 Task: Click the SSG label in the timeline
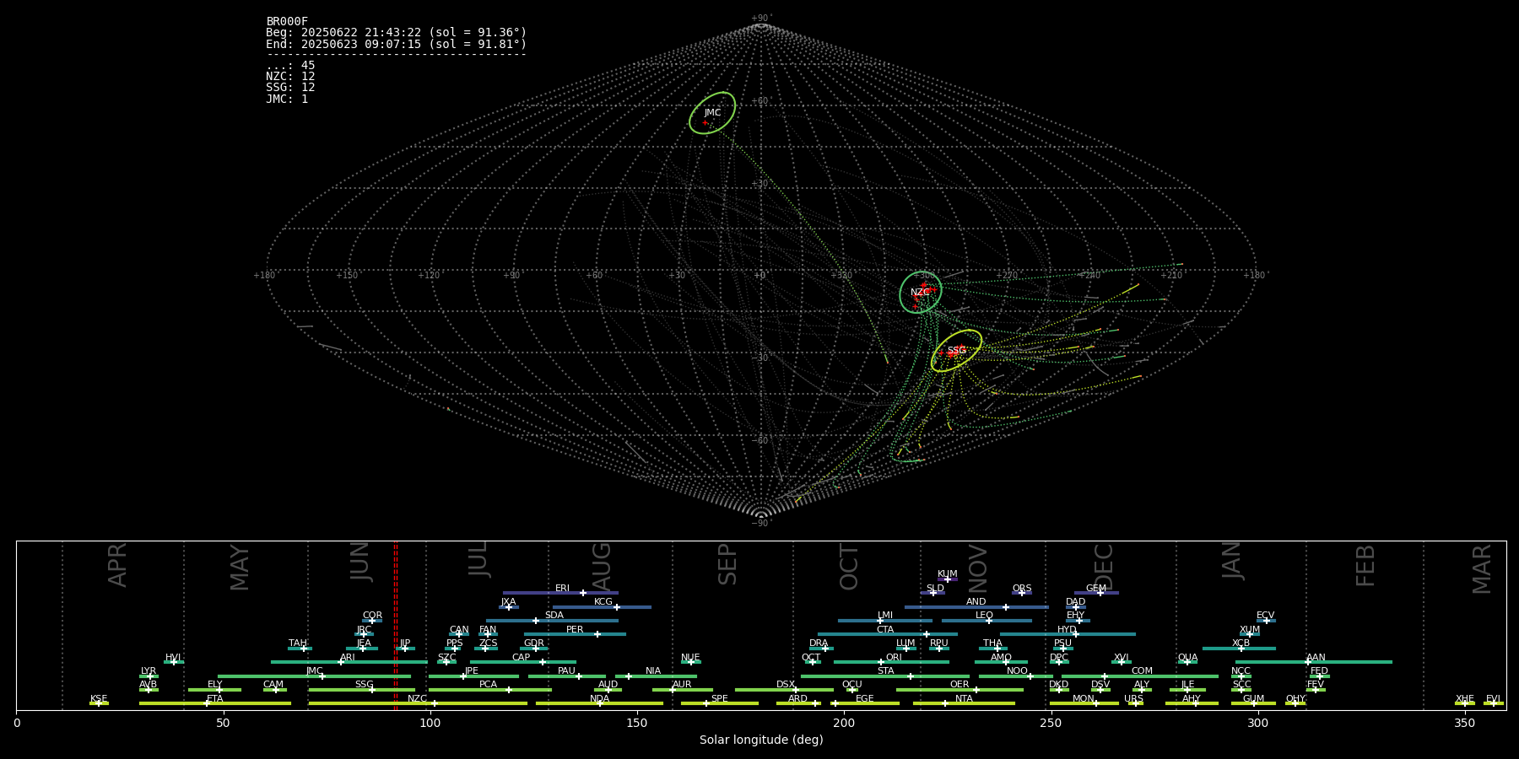point(364,685)
